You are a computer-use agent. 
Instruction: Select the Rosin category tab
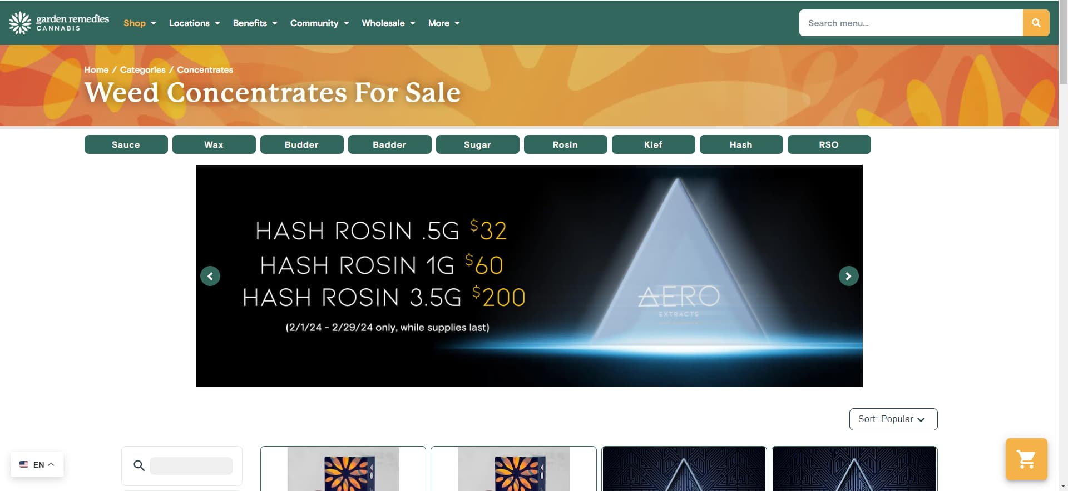[566, 144]
